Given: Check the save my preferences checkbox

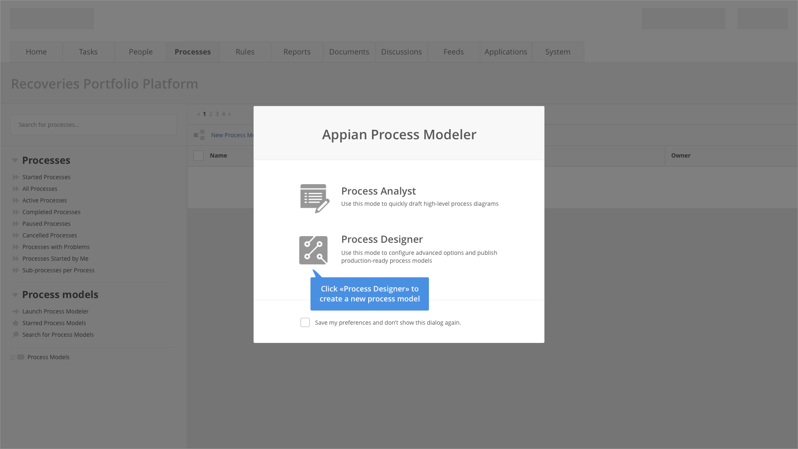Looking at the screenshot, I should tap(305, 323).
